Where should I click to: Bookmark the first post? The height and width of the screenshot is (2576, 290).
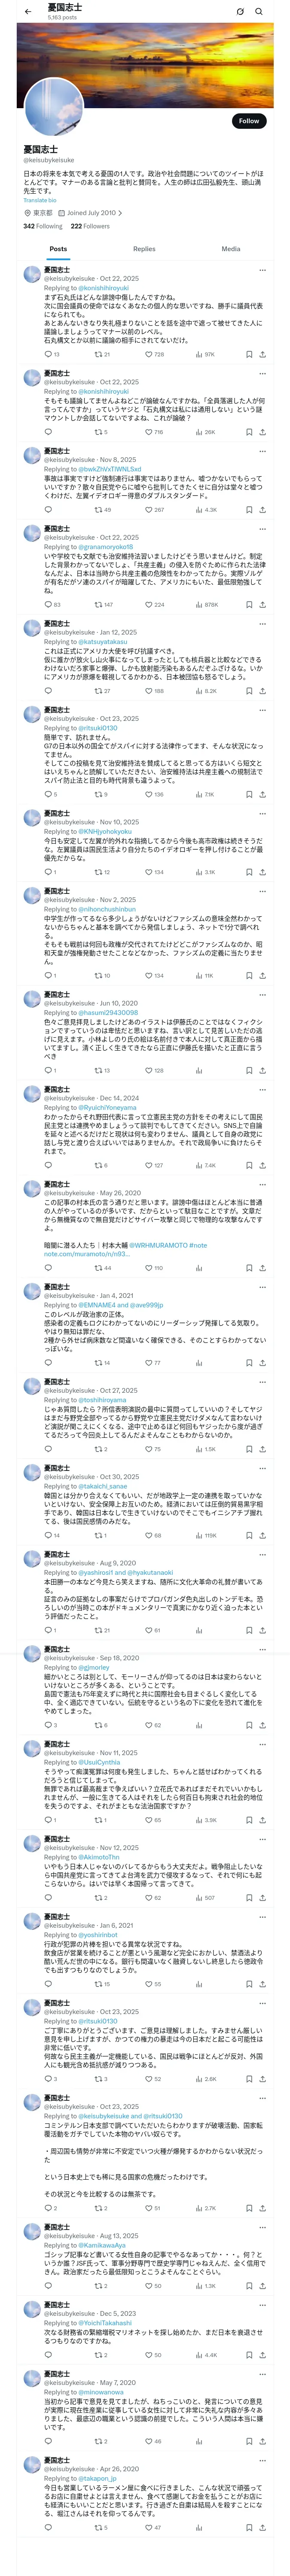[x=249, y=354]
